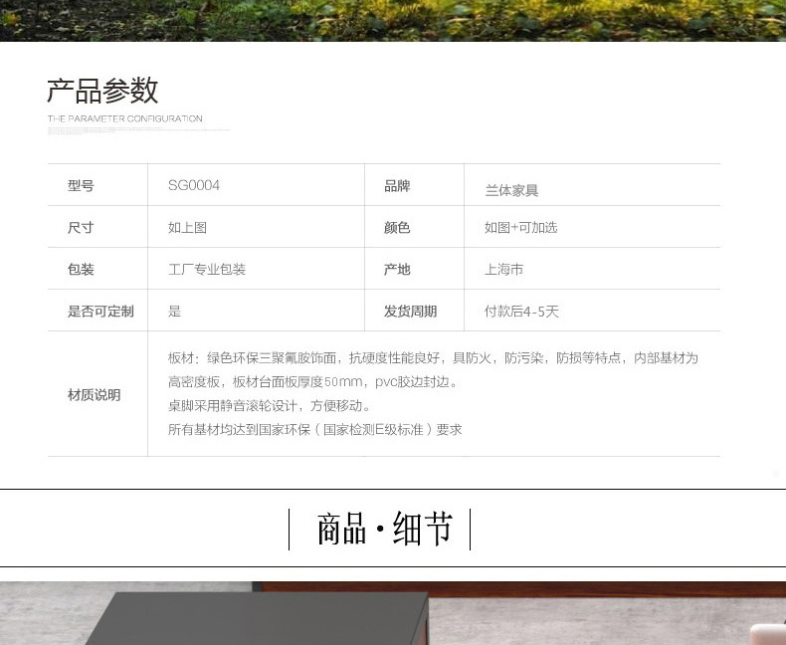
Task: Click the 发货周期 label cell
Action: click(410, 311)
